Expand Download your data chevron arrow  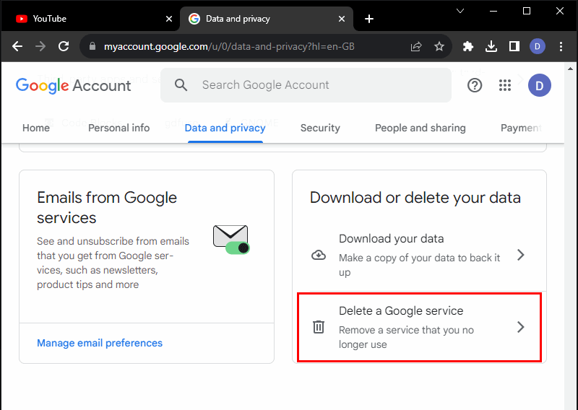pyautogui.click(x=520, y=255)
